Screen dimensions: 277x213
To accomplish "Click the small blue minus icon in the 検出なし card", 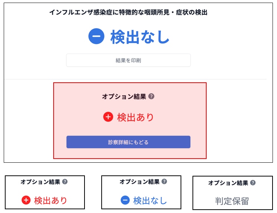I will 125,200.
